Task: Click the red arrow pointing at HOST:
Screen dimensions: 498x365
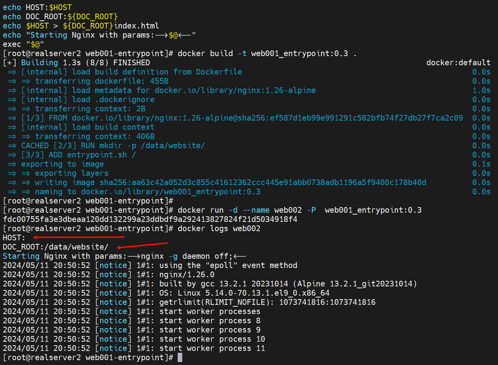Action: coord(79,237)
